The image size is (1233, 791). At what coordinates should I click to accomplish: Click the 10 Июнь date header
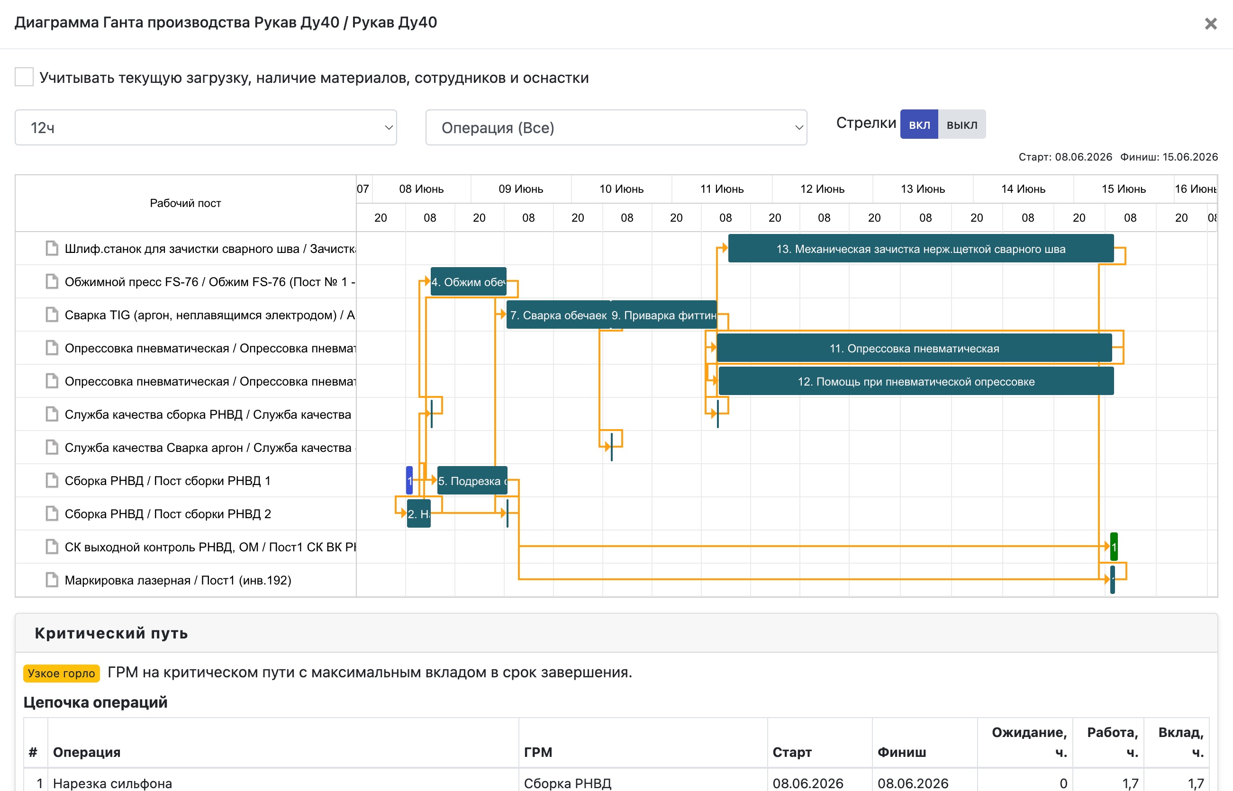pos(621,189)
